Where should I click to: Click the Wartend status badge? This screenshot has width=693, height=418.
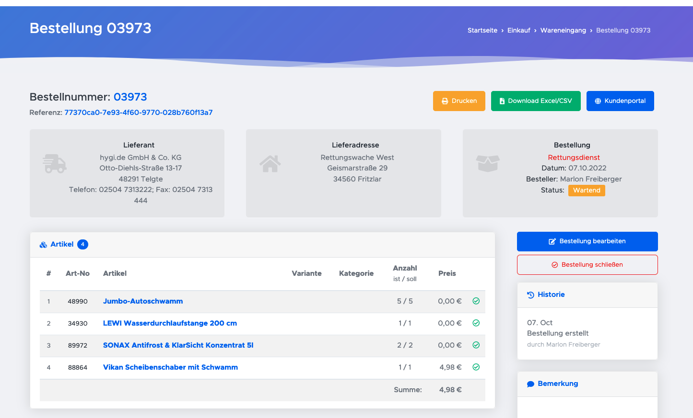click(587, 191)
